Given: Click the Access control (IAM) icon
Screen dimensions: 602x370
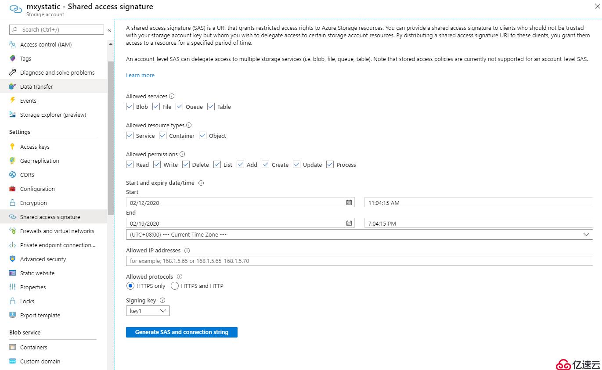Looking at the screenshot, I should point(13,44).
